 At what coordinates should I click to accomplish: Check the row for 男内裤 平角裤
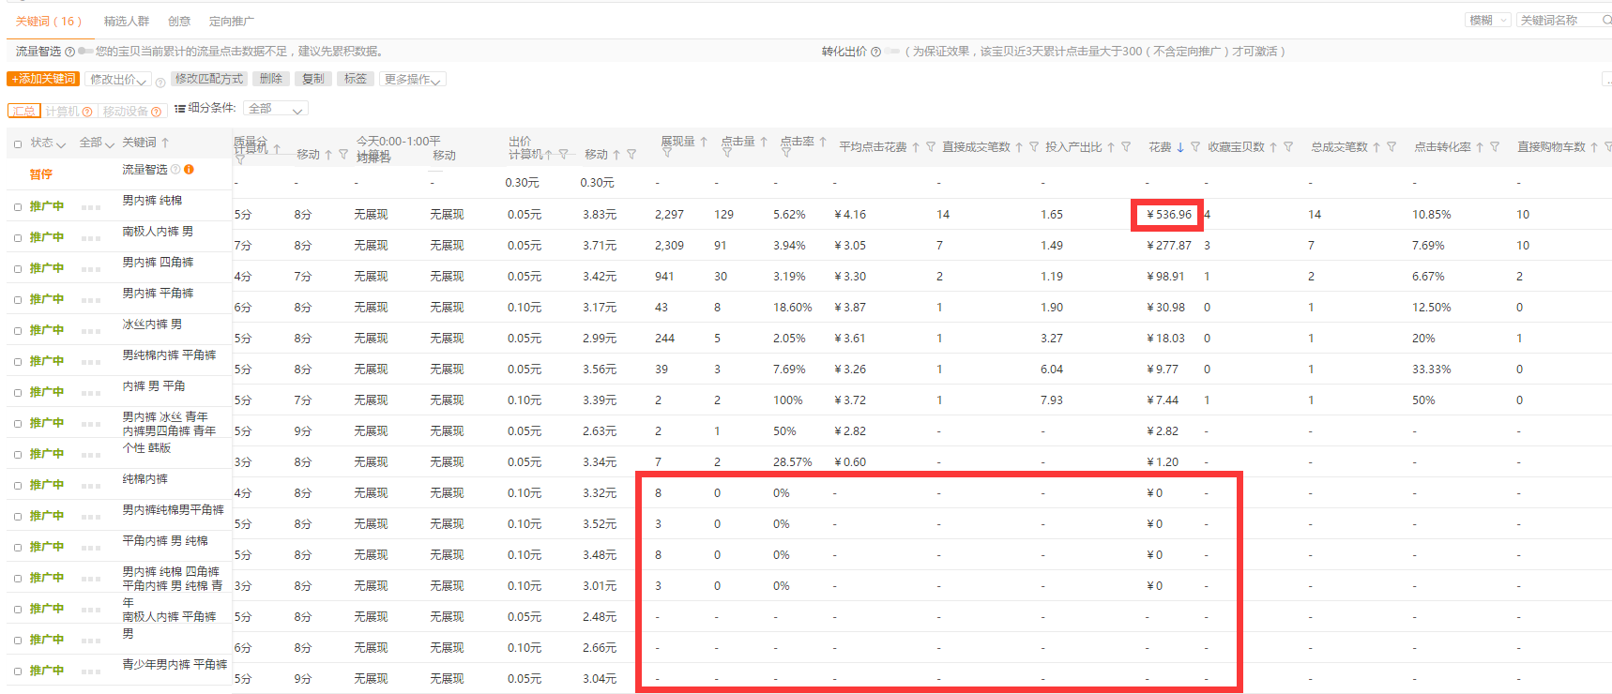click(x=18, y=300)
